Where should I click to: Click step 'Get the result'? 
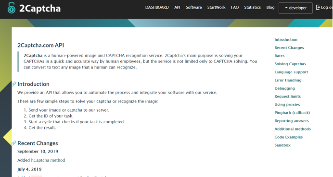[42, 128]
